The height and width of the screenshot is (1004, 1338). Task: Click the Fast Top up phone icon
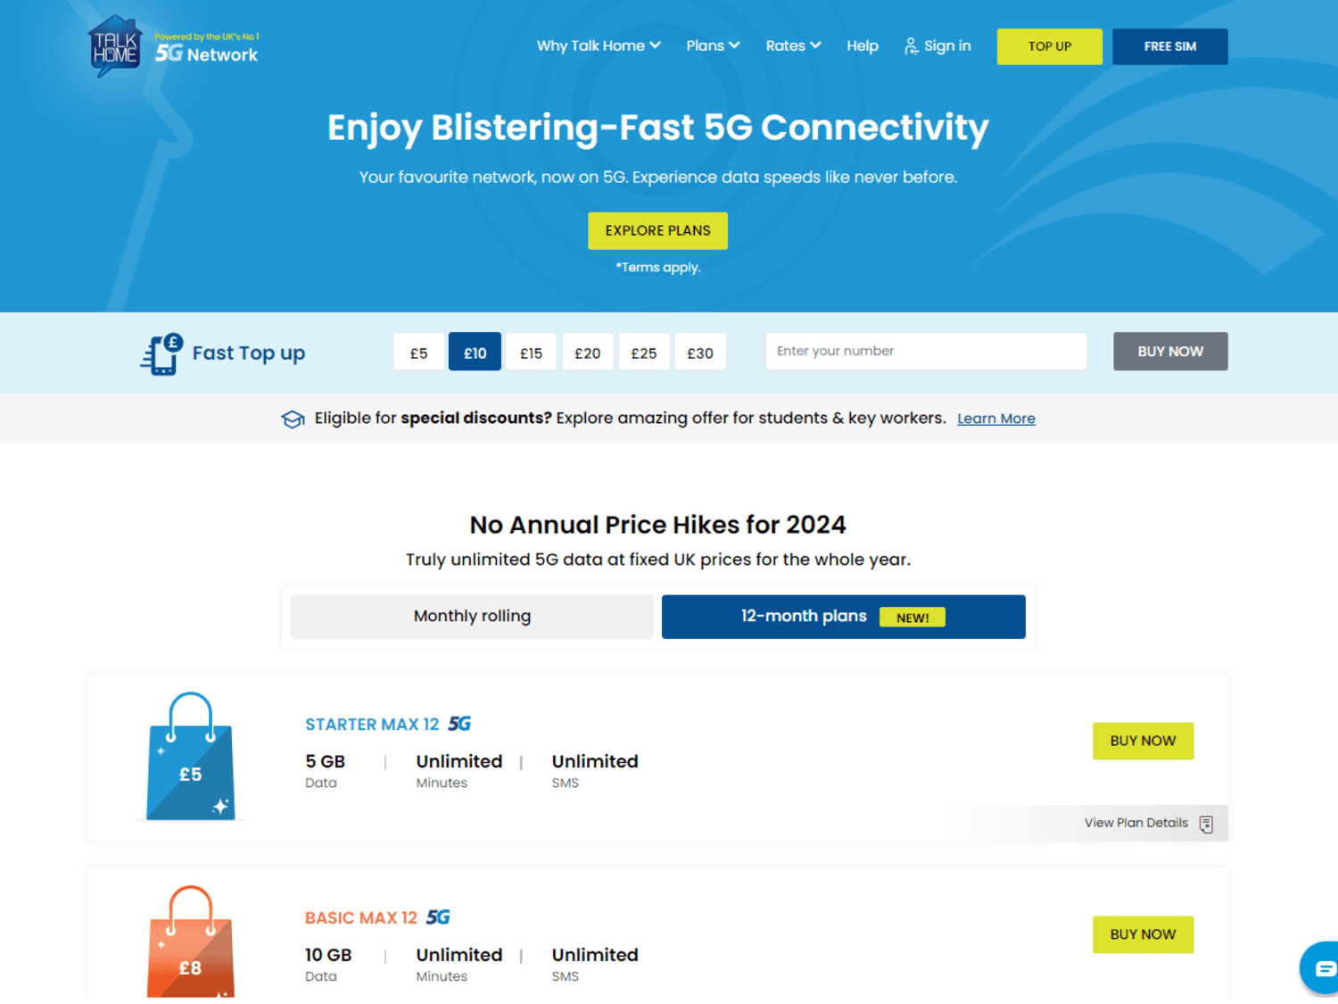161,353
